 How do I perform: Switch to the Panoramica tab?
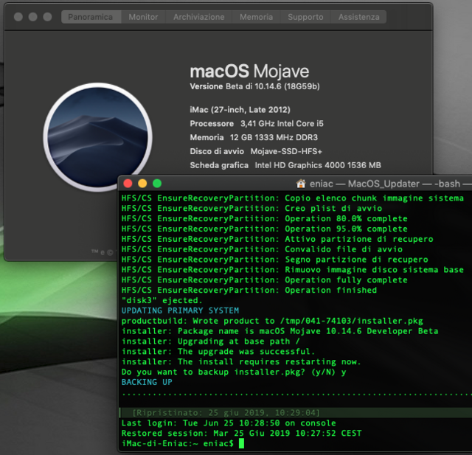pos(91,17)
